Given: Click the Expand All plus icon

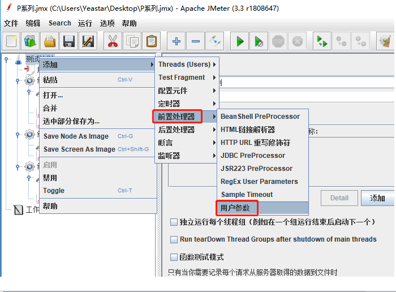Looking at the screenshot, I should [x=177, y=41].
